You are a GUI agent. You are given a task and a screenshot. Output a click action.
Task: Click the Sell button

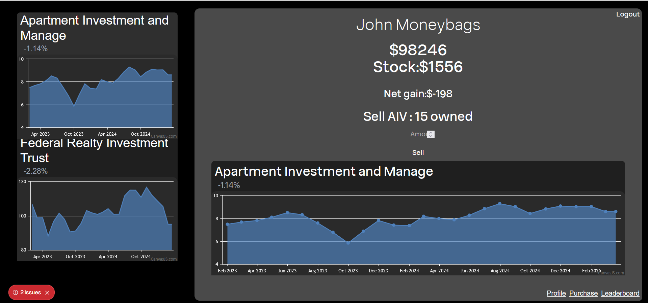pos(418,153)
